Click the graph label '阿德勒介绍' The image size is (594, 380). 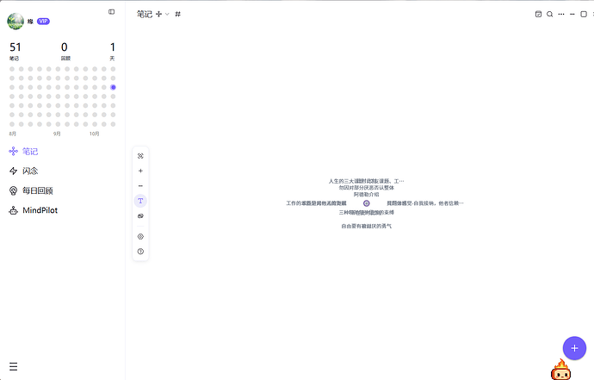coord(367,194)
